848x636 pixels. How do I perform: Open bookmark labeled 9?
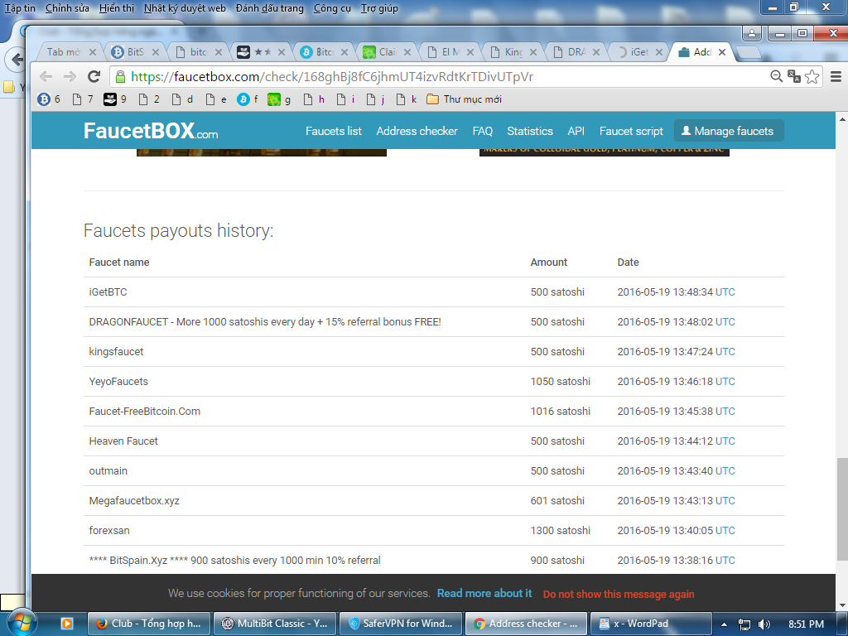(x=116, y=99)
